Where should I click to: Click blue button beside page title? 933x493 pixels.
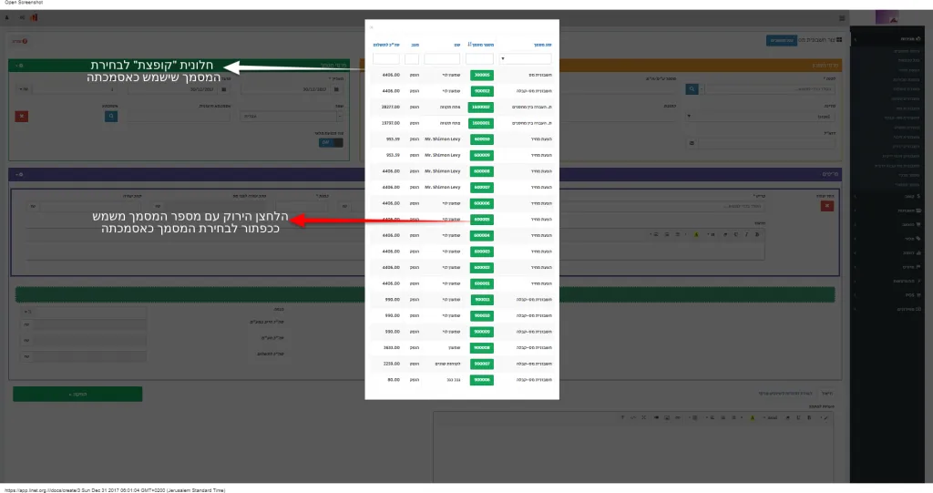tap(781, 40)
